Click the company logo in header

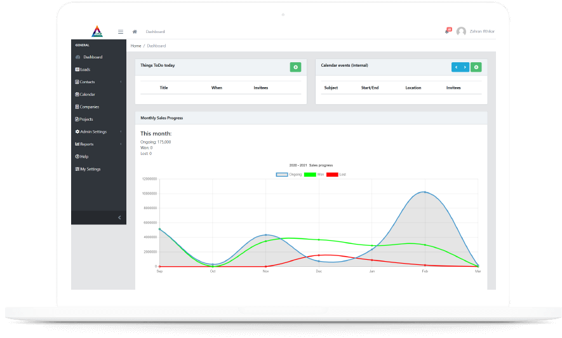tap(97, 31)
